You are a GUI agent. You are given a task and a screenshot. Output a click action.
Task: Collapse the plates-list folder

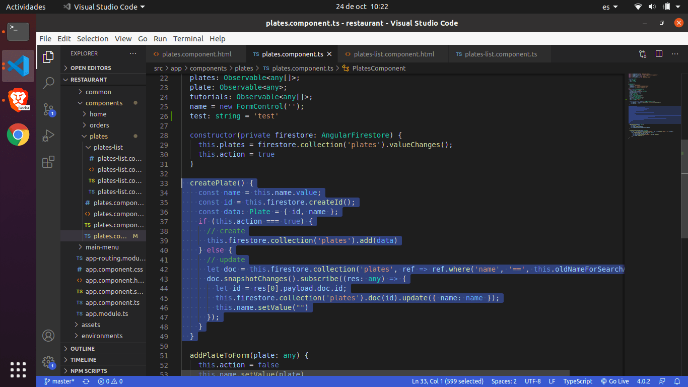tap(108, 148)
